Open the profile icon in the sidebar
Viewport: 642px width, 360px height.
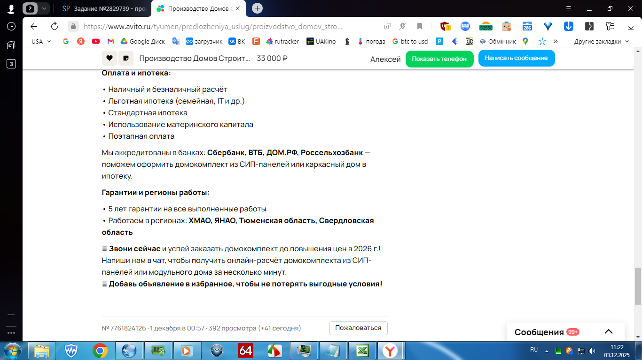coord(11,8)
